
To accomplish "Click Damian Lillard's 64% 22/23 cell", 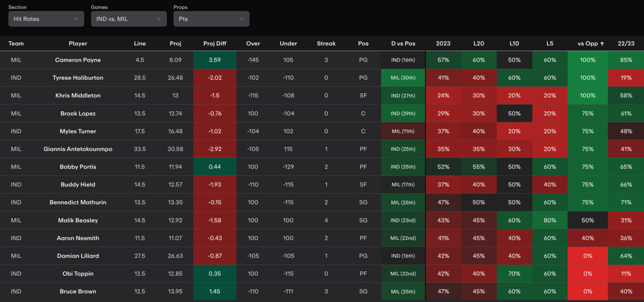I will coord(626,256).
